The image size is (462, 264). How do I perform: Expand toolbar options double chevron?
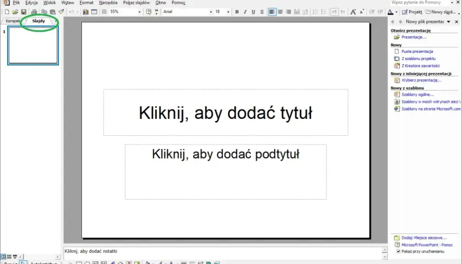pos(156,12)
